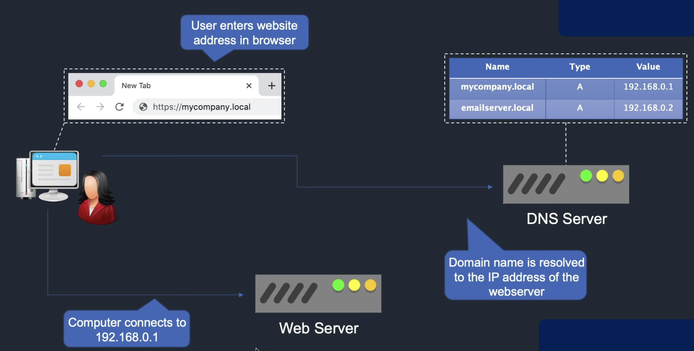Open a new tab with plus icon

[271, 85]
